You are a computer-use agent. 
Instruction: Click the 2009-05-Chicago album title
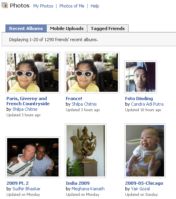144,183
